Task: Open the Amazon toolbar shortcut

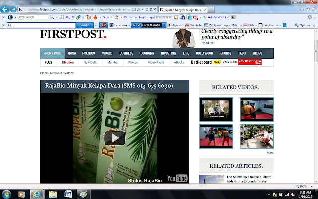Action: 175,25
